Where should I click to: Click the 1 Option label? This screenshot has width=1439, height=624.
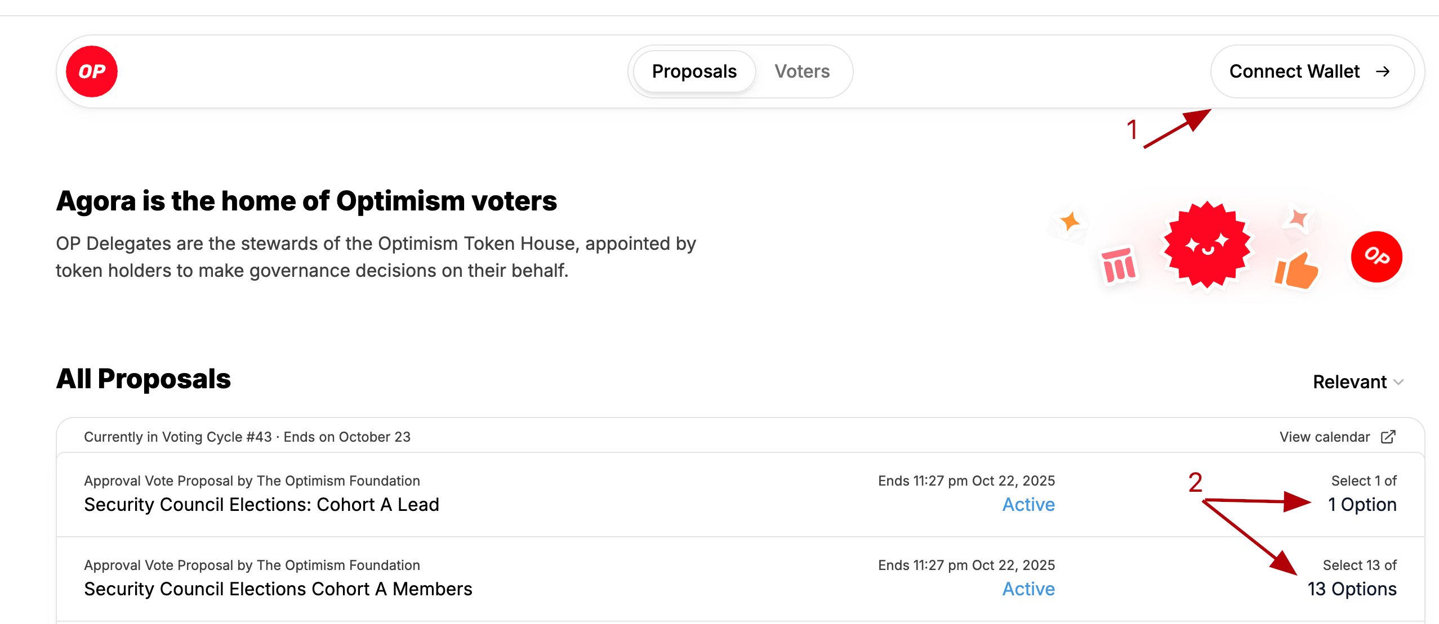(x=1362, y=504)
